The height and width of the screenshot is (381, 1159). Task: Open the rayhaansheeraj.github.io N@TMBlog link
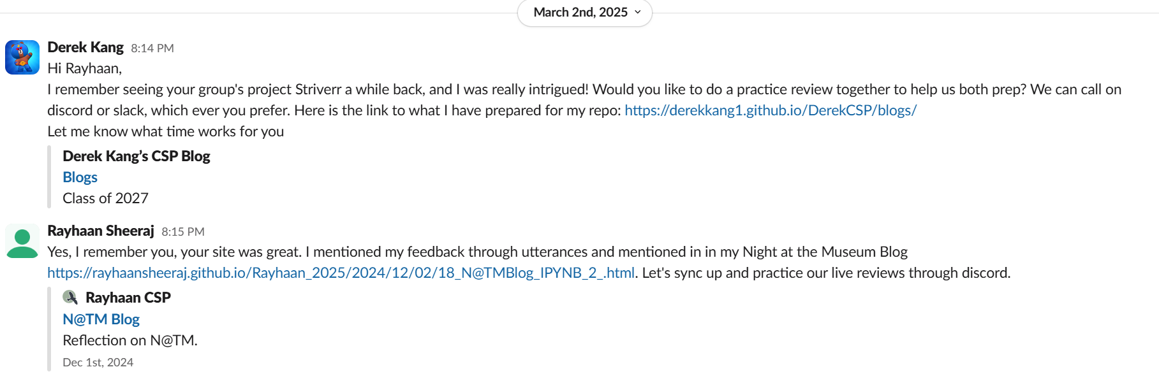click(x=341, y=273)
